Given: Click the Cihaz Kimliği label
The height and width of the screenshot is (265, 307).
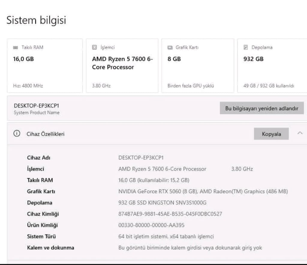Looking at the screenshot, I should 43,214.
